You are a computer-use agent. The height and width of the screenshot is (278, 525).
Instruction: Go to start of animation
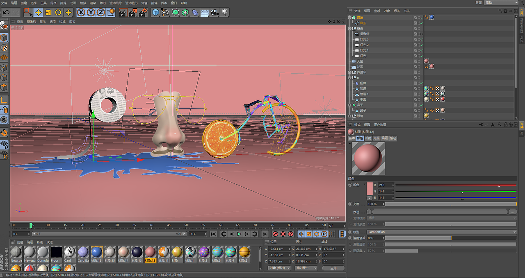213,234
